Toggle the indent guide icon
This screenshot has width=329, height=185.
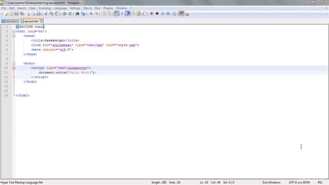[x=128, y=14]
